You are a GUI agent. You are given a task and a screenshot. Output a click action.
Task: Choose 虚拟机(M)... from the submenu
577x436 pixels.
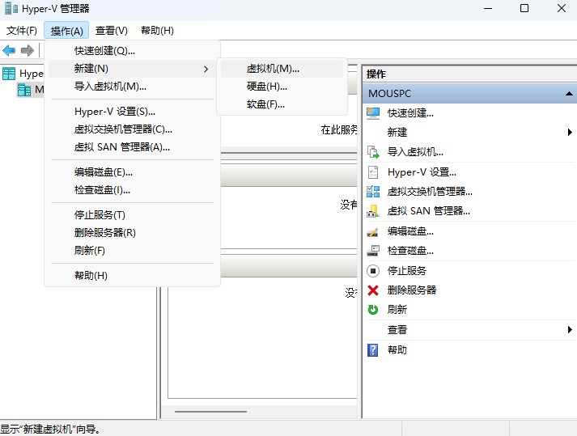coord(282,69)
